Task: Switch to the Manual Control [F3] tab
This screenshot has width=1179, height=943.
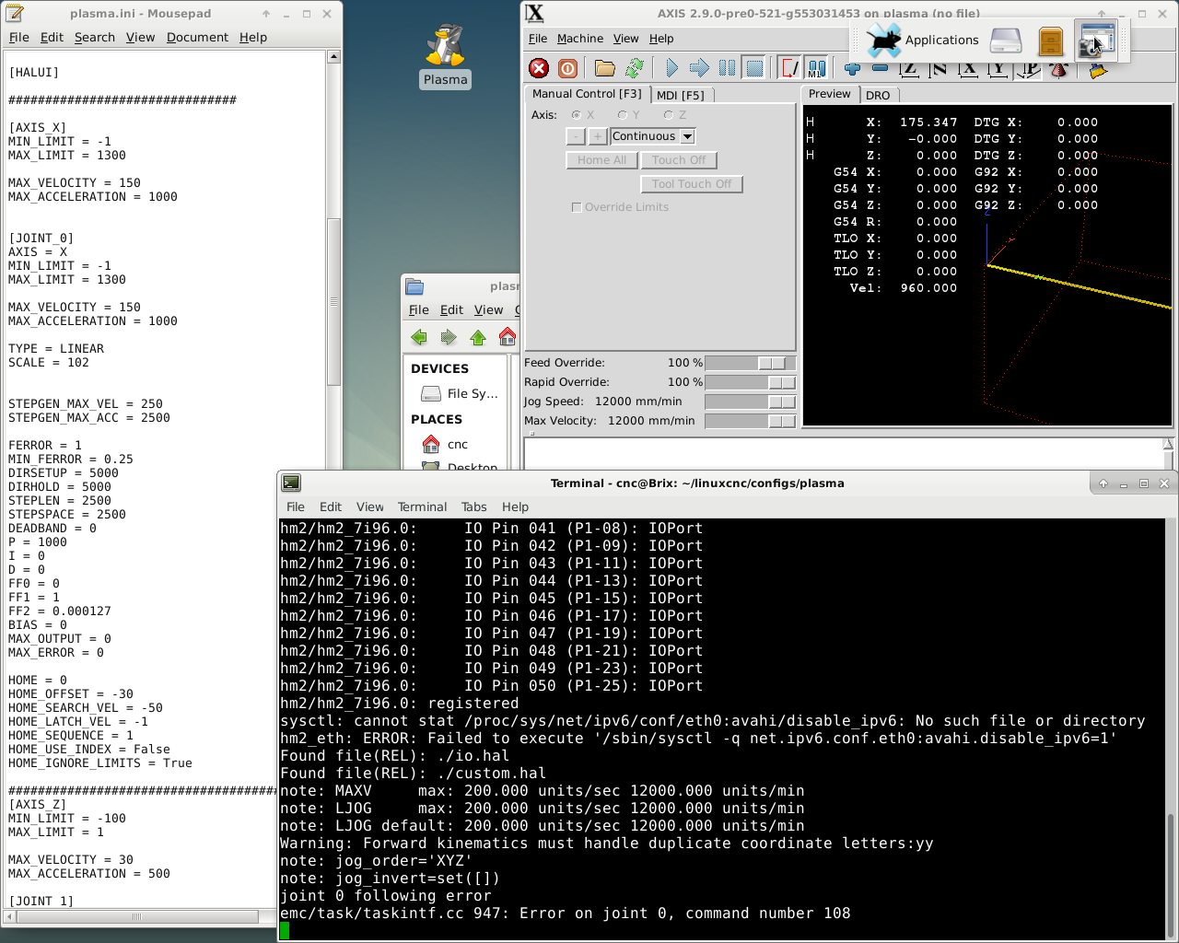Action: click(587, 94)
